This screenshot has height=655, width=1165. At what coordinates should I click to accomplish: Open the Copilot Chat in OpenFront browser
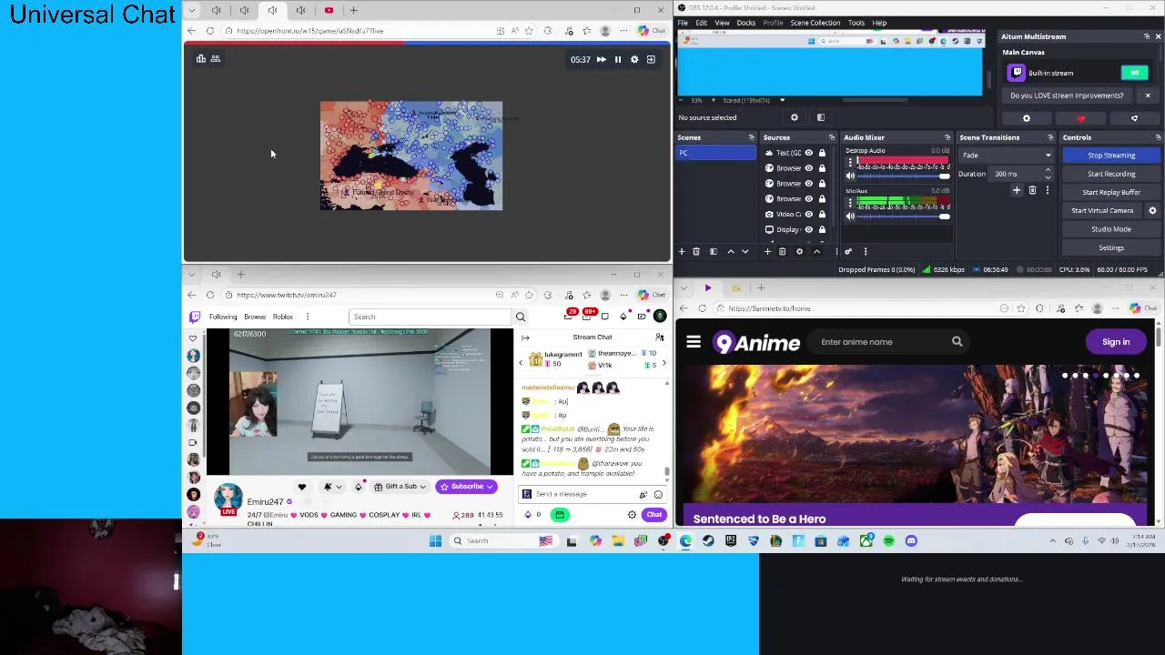tap(653, 31)
